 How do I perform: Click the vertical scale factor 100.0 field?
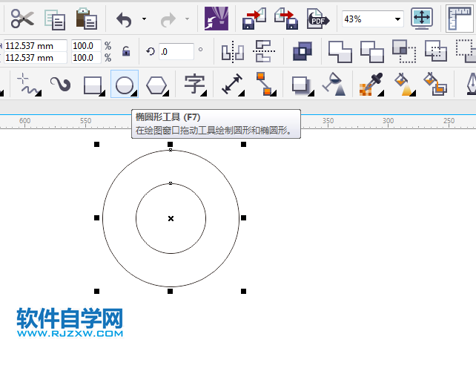pos(86,58)
